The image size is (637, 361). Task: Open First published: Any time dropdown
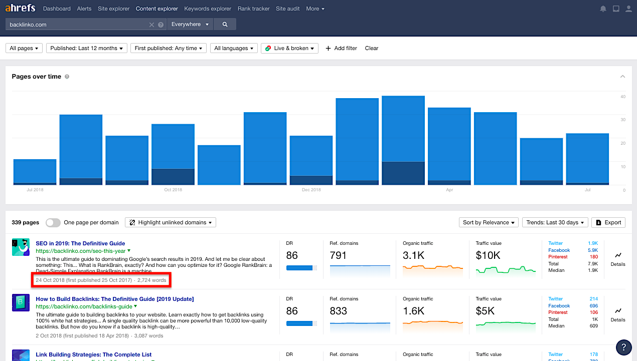169,48
